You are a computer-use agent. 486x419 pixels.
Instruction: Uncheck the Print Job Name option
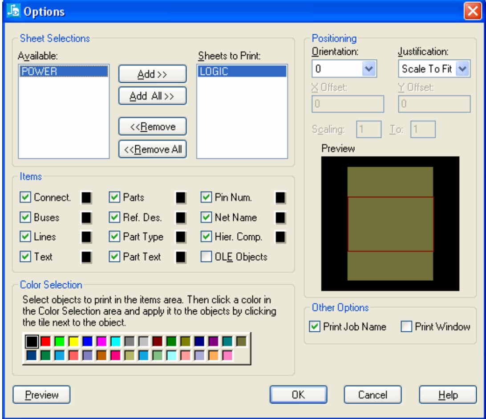tap(315, 327)
